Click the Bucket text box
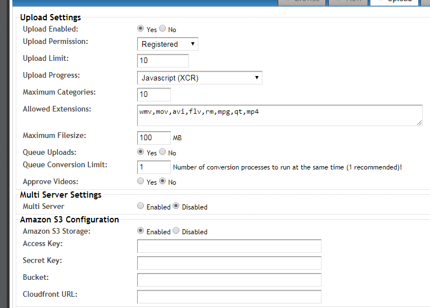Image resolution: width=430 pixels, height=308 pixels. click(x=229, y=280)
